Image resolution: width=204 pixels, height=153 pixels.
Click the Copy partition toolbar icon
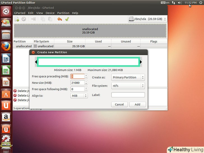tap(43, 19)
